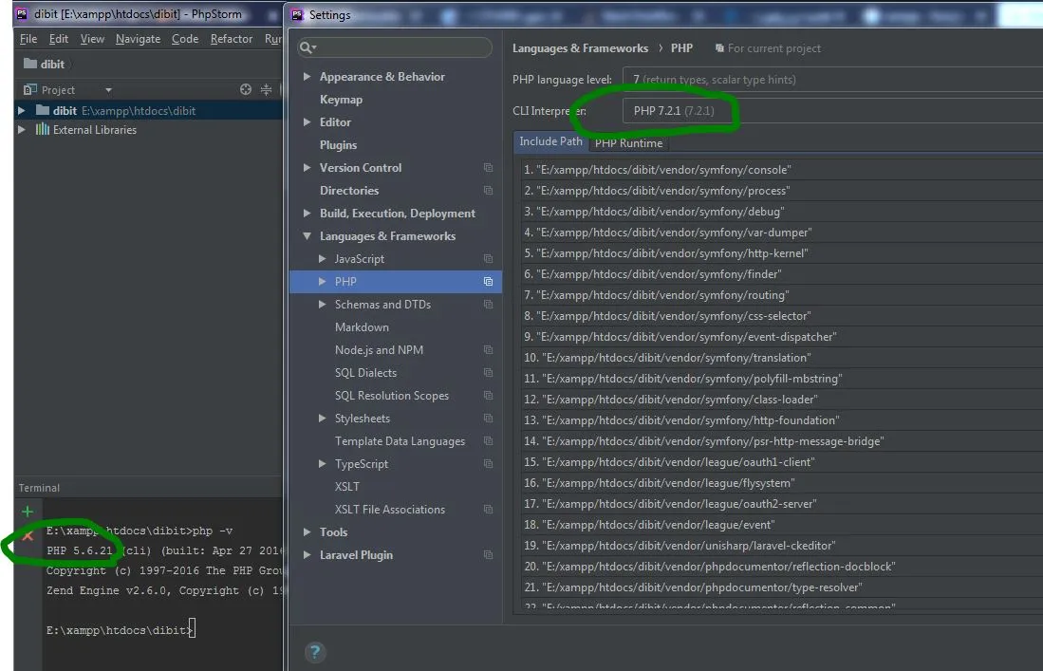Open the CLI Interpreter dropdown

(x=832, y=110)
